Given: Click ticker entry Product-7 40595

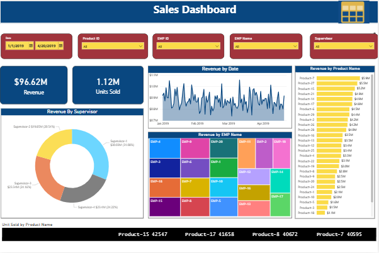Looking at the screenshot, I should tap(339, 234).
